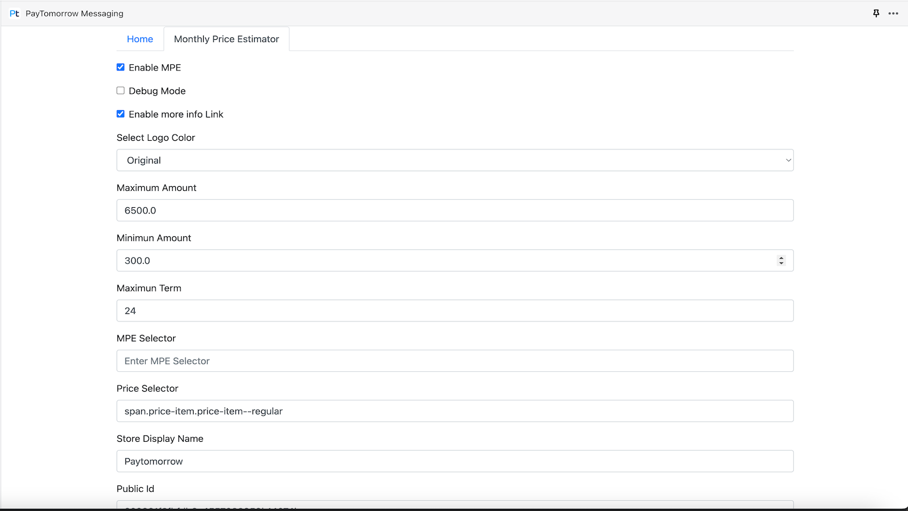Click the Minimun Amount stepper arrows
This screenshot has height=511, width=908.
(781, 261)
